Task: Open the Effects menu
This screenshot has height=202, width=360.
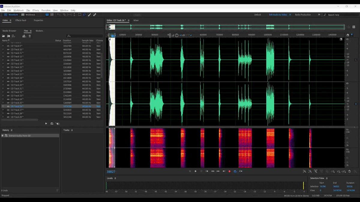Action: (x=36, y=10)
